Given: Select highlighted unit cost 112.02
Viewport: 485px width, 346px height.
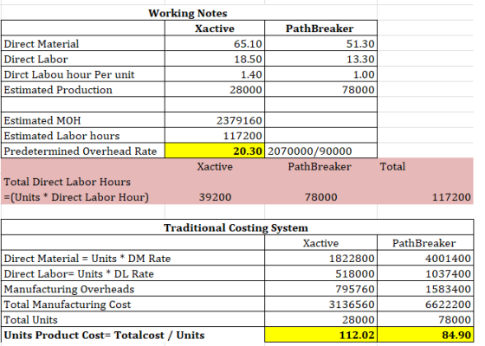Looking at the screenshot, I should pyautogui.click(x=321, y=335).
